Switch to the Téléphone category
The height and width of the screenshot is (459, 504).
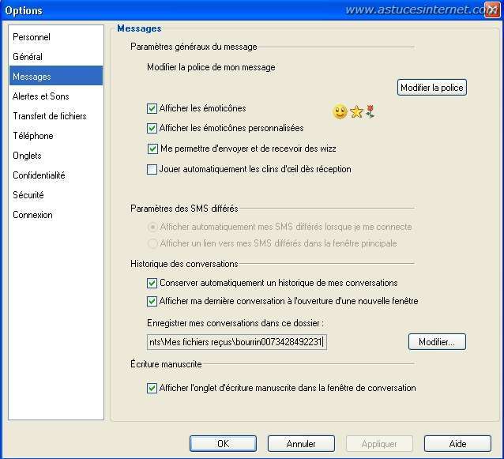click(x=33, y=136)
